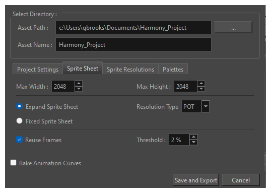The height and width of the screenshot is (193, 271).
Task: Uncheck the Reuse Frames checkbox
Action: (x=19, y=140)
